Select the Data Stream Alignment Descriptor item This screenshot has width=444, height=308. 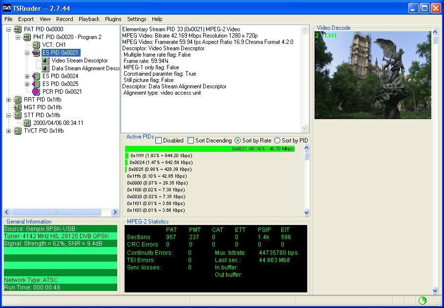(85, 68)
